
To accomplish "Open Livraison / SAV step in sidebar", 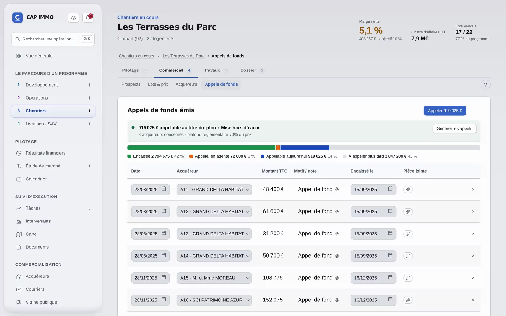I will click(53, 124).
